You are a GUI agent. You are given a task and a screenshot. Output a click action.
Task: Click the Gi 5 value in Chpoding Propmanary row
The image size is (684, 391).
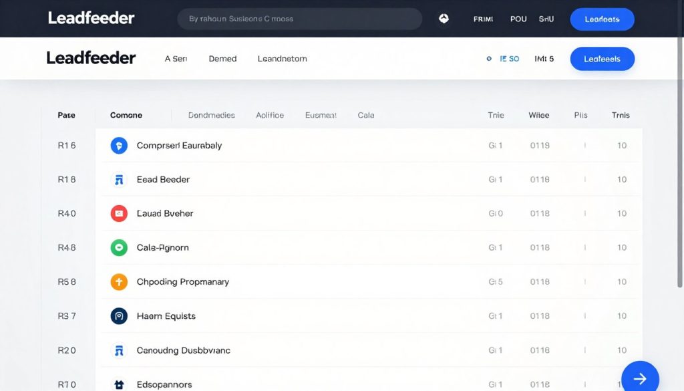point(496,282)
